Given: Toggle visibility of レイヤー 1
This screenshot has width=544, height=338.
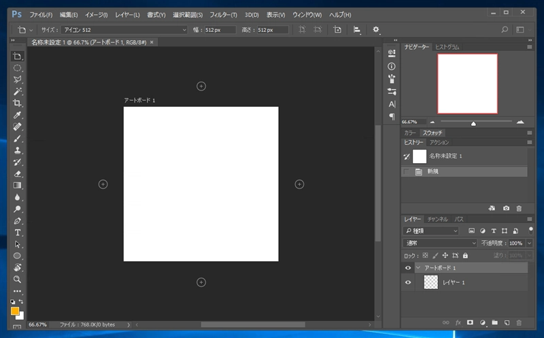Looking at the screenshot, I should point(408,282).
